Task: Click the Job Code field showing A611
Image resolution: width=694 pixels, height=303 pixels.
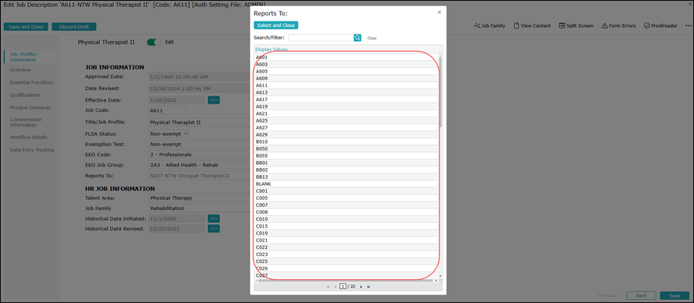Action: pyautogui.click(x=167, y=110)
